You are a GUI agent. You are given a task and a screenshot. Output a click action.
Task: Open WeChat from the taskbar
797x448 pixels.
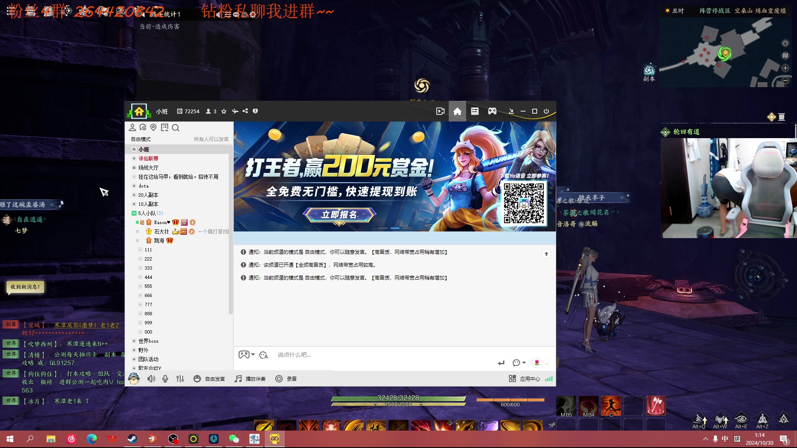[234, 439]
